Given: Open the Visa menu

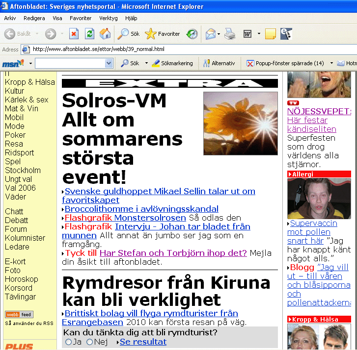Looking at the screenshot, I should [57, 18].
